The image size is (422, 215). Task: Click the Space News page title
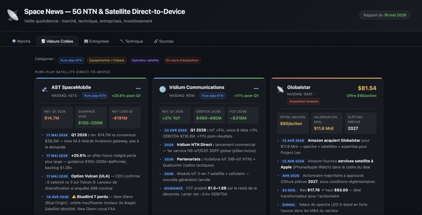104,12
